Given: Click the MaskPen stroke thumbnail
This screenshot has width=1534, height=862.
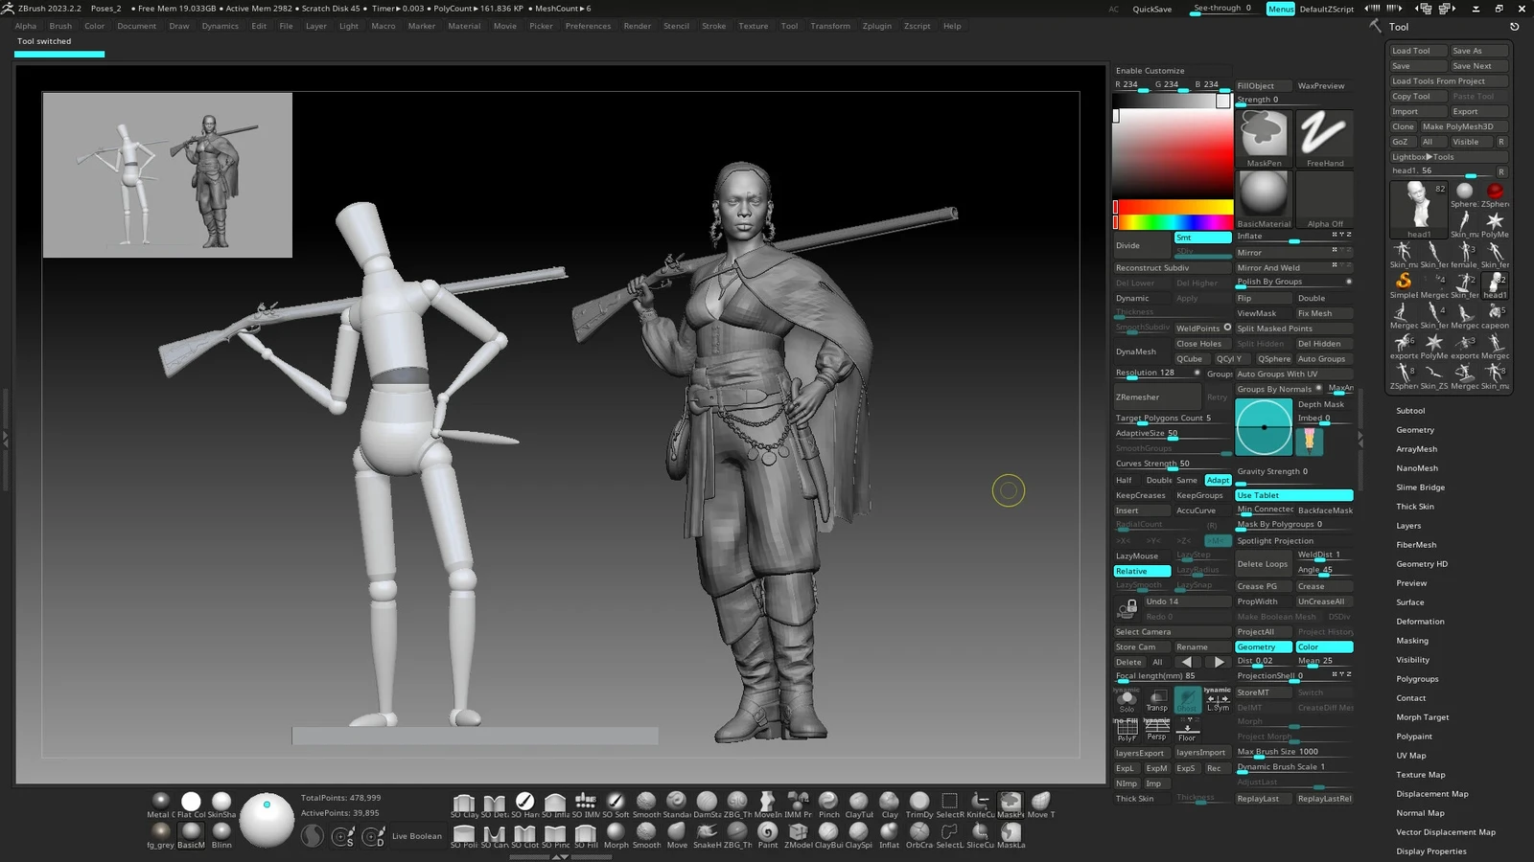Looking at the screenshot, I should coord(1264,133).
